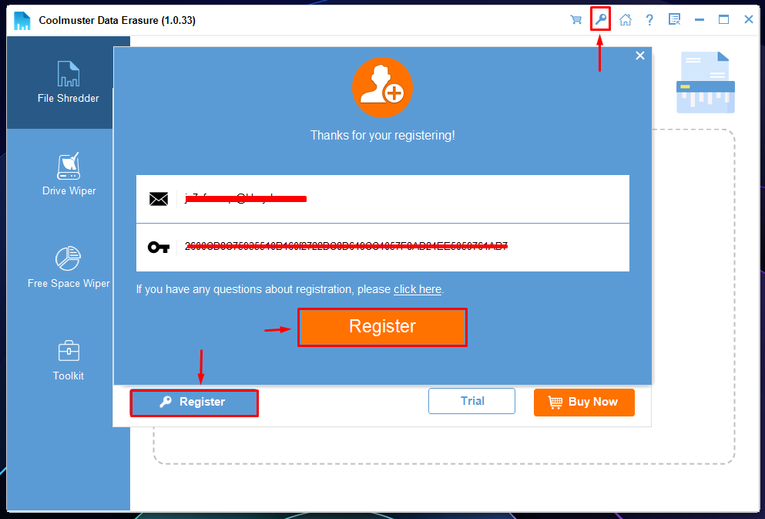Go to the home icon in title bar
The width and height of the screenshot is (765, 519).
625,20
